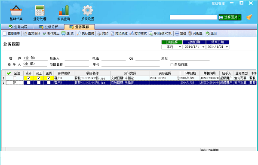Click the 单号 input field
Image resolution: width=258 pixels, height=165 pixels.
(131, 64)
